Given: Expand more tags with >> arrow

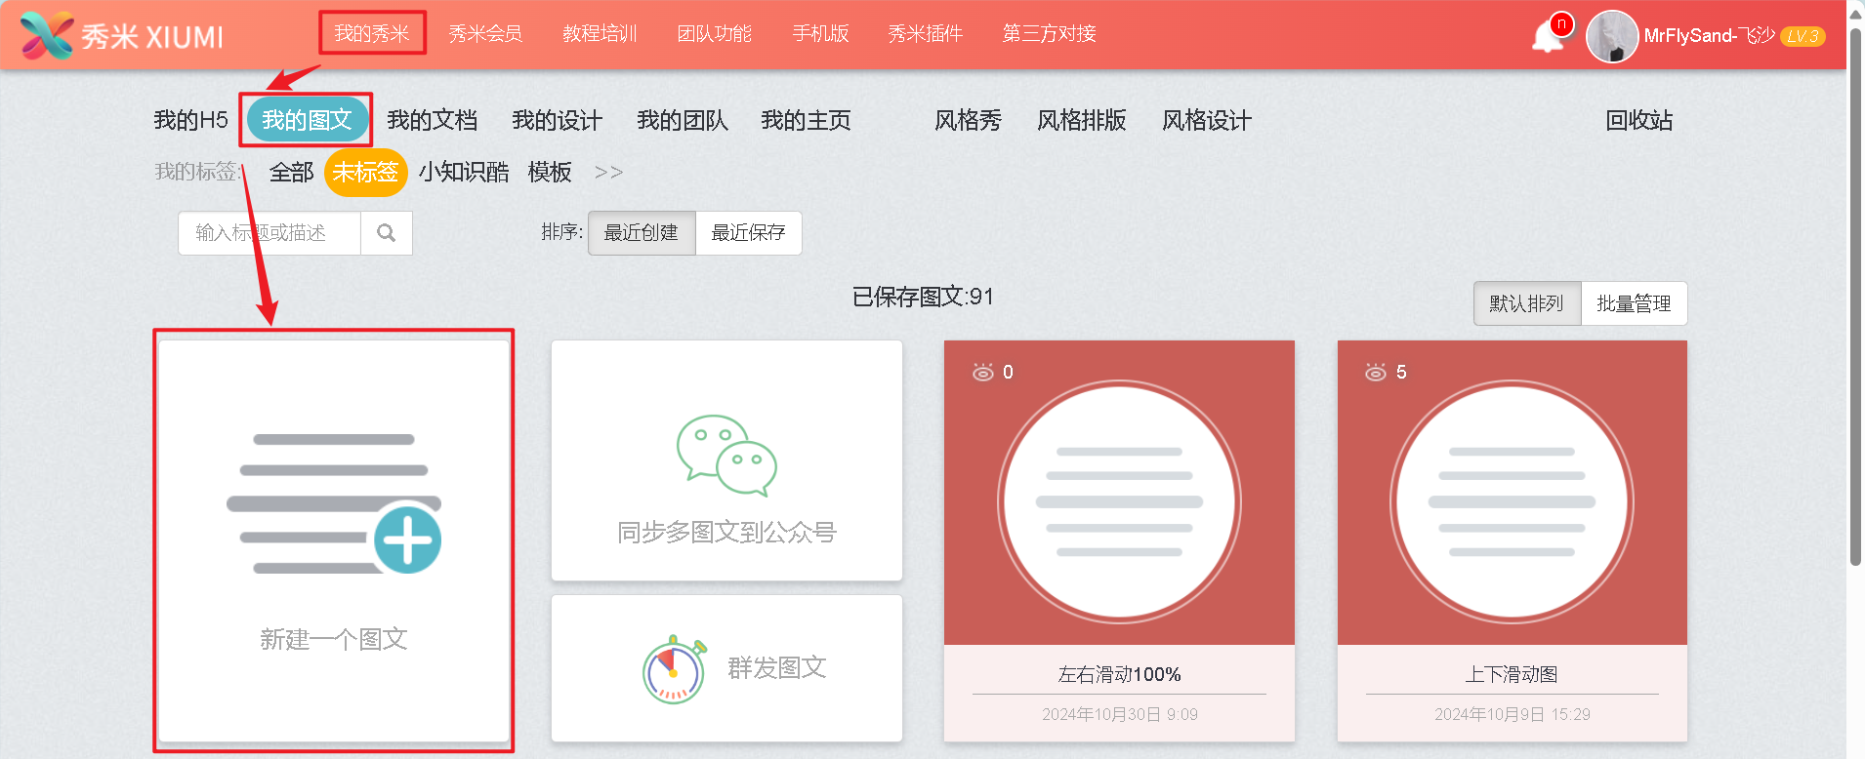Looking at the screenshot, I should coord(608,173).
